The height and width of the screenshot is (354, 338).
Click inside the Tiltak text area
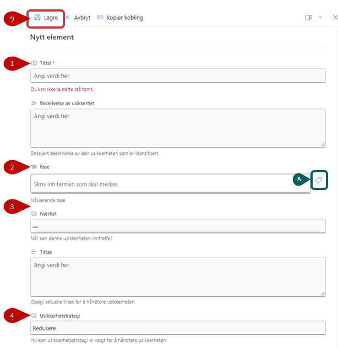click(178, 277)
